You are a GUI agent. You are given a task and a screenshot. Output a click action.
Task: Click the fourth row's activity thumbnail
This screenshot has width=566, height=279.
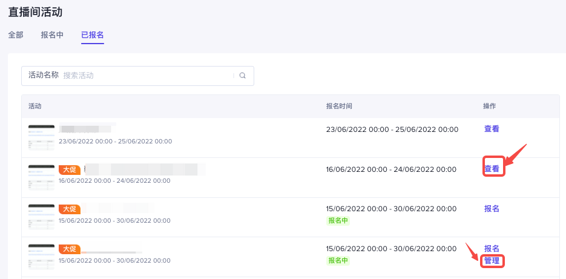[x=41, y=257]
